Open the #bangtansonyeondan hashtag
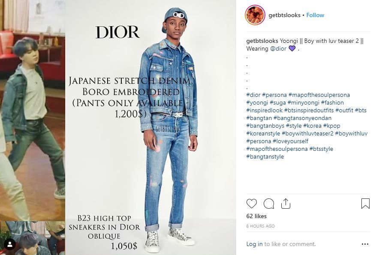Image resolution: width=379 pixels, height=255 pixels. point(302,118)
